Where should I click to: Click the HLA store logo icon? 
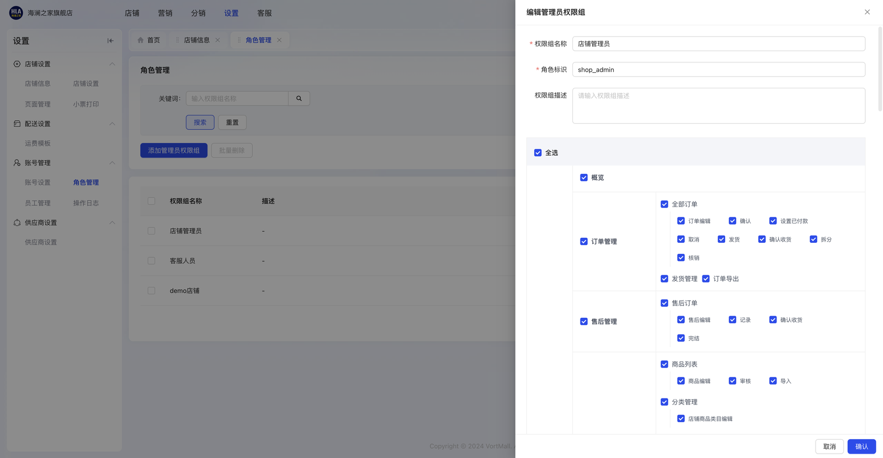(16, 13)
